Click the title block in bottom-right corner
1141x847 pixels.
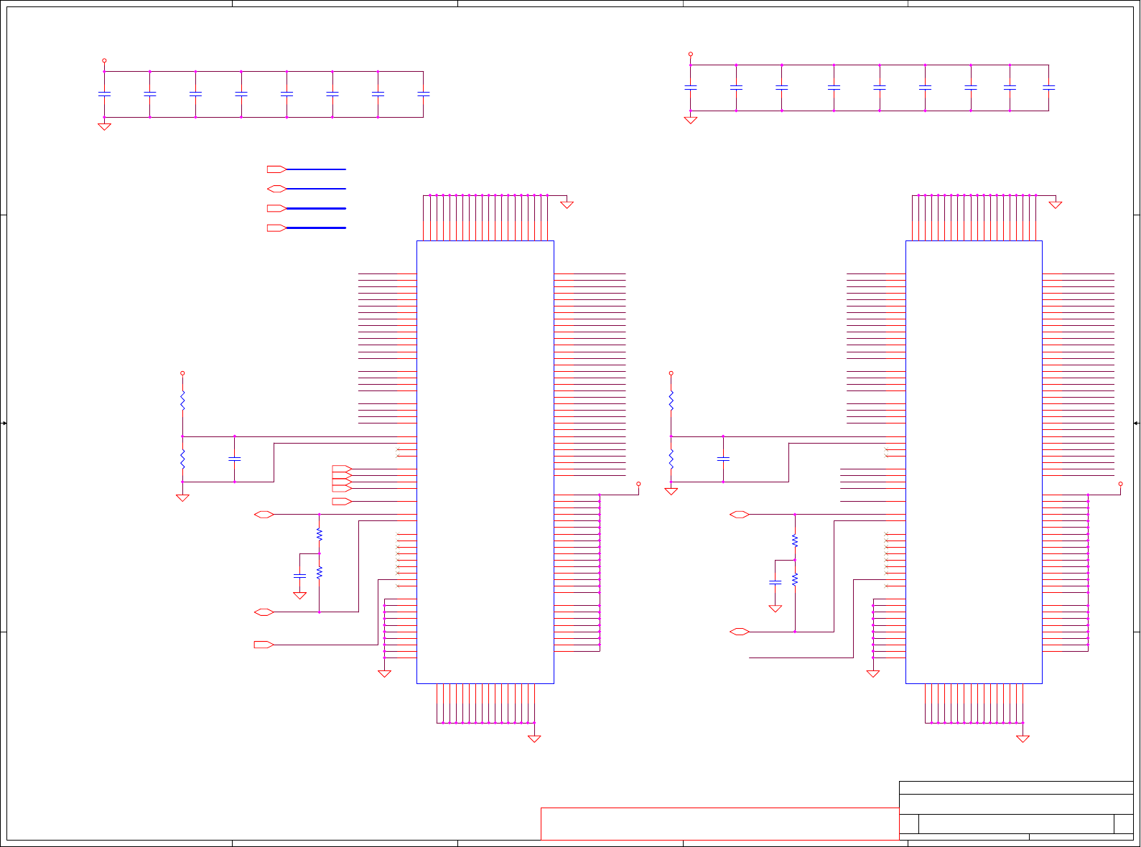coord(1016,810)
